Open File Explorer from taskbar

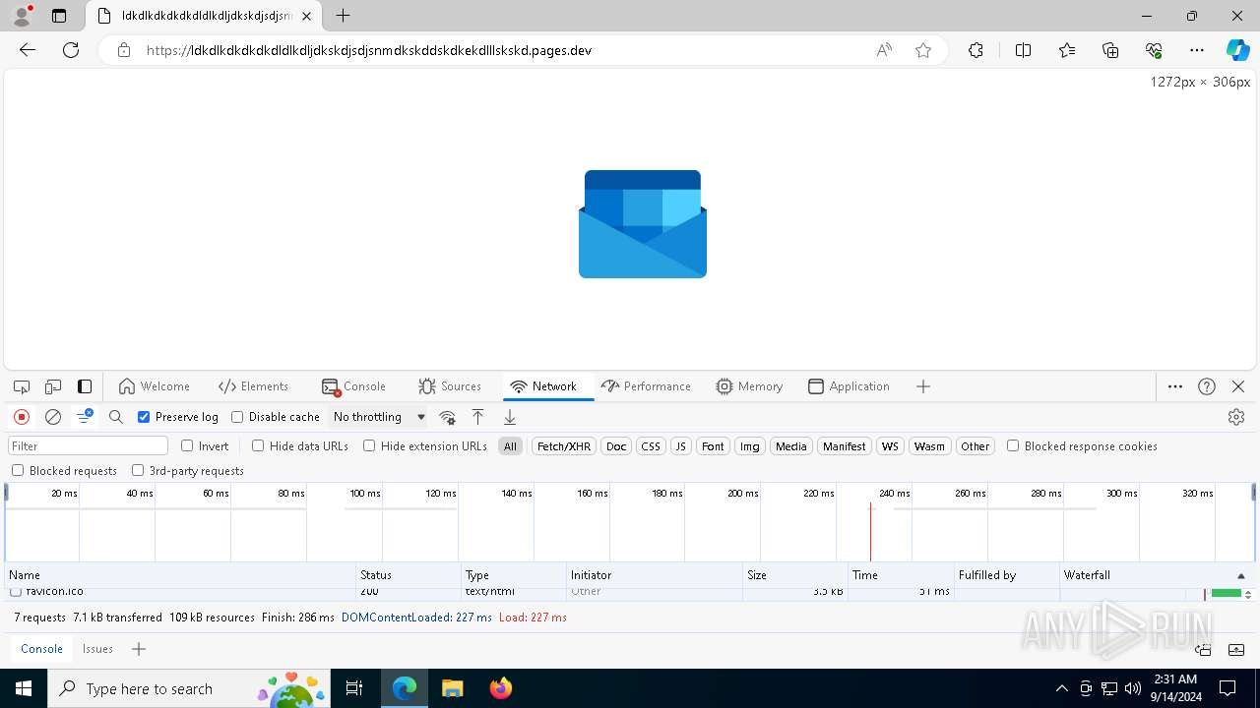pyautogui.click(x=453, y=688)
